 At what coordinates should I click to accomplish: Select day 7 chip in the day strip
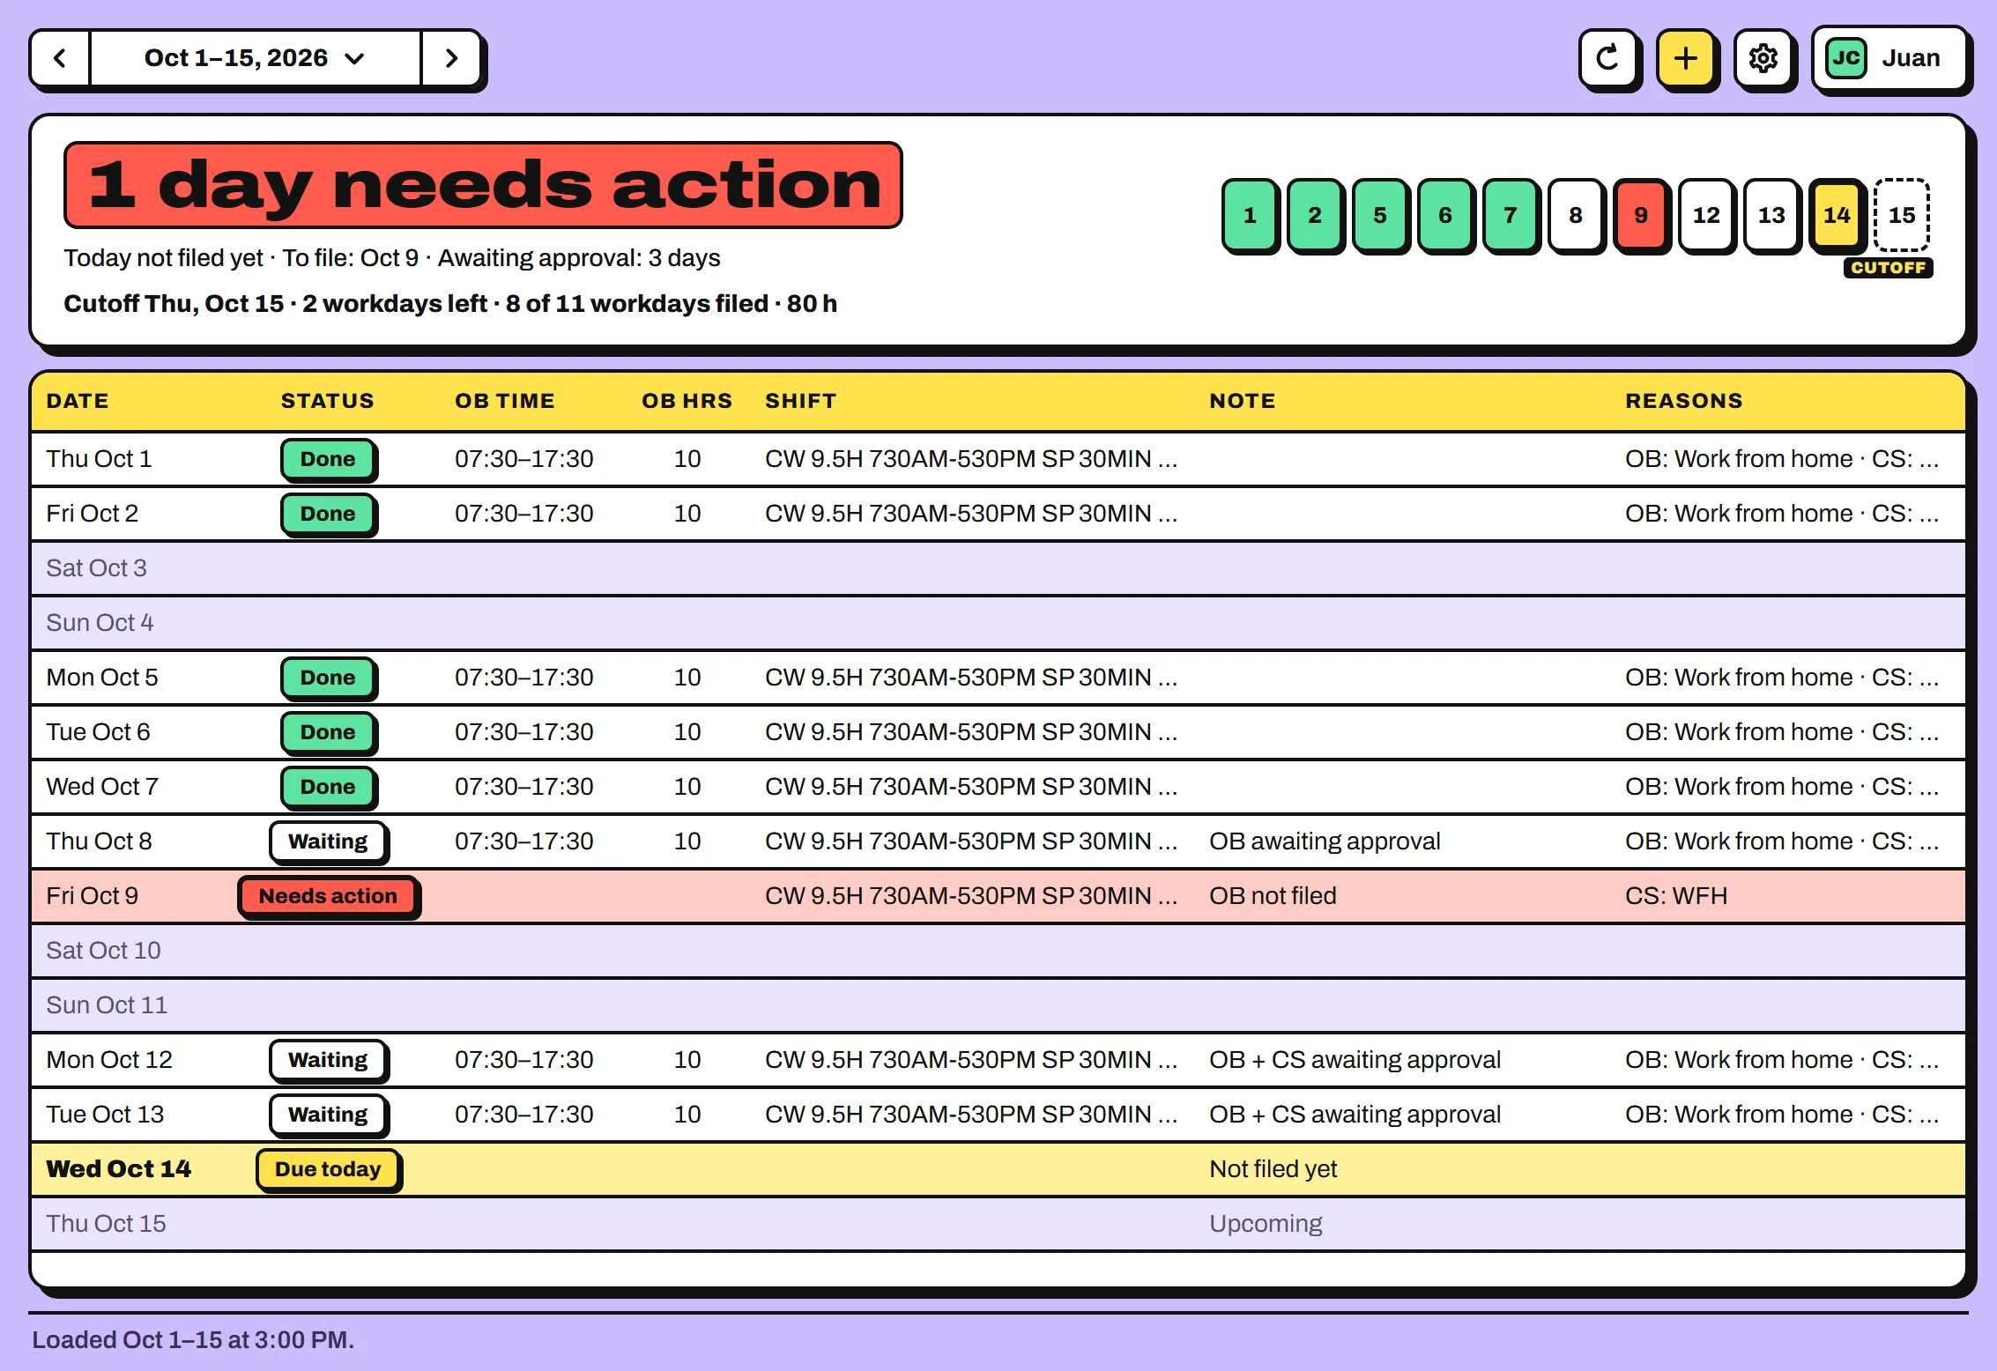click(x=1511, y=215)
